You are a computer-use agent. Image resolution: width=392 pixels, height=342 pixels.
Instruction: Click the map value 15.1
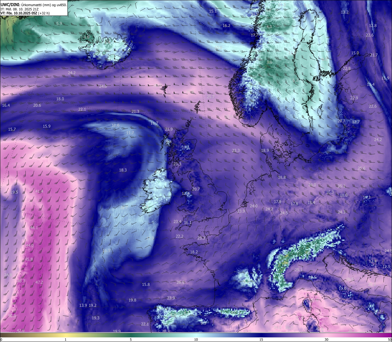coord(213,11)
